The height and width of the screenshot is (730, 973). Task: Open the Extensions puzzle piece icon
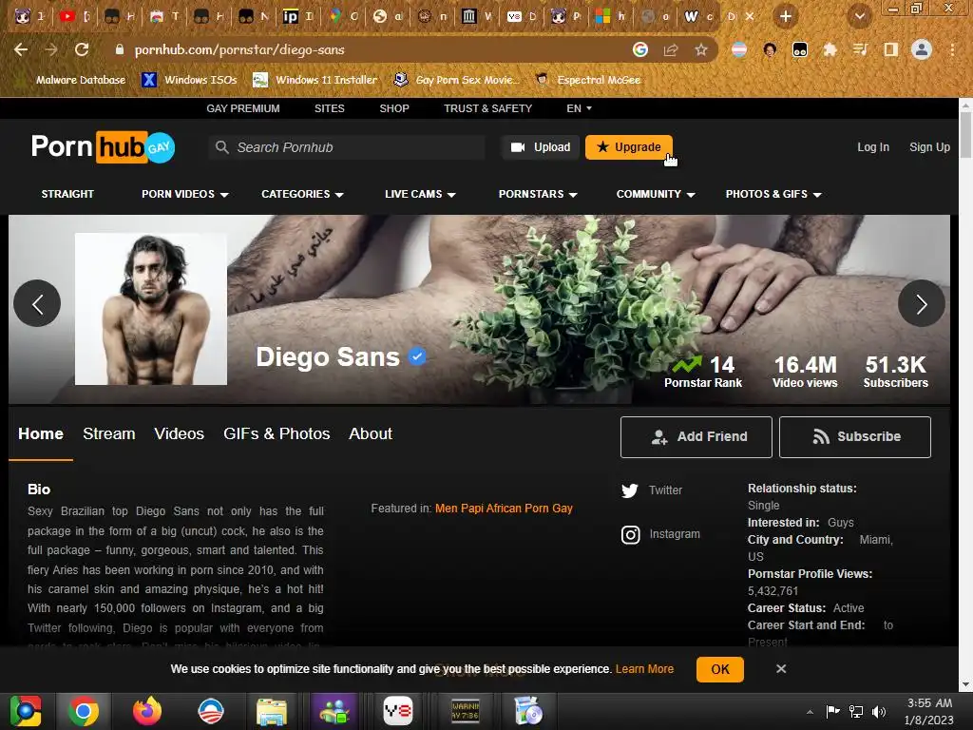(x=830, y=49)
